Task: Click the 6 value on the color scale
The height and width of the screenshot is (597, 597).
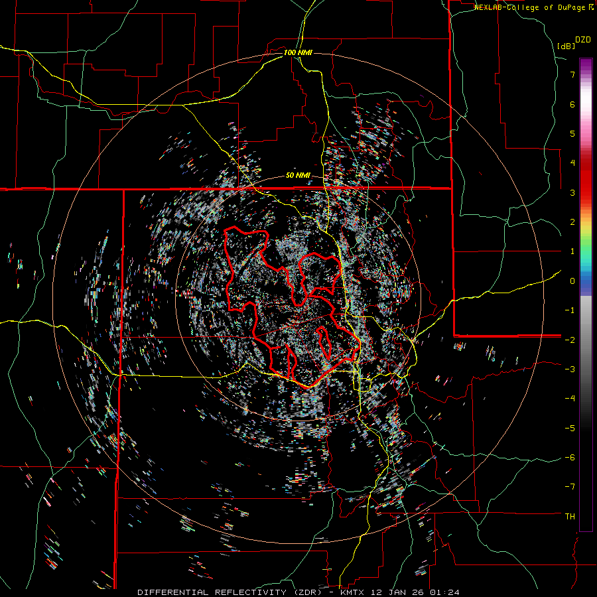Action: (572, 104)
